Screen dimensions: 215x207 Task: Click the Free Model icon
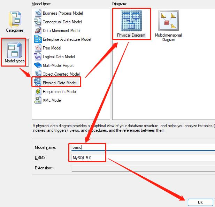(x=38, y=48)
